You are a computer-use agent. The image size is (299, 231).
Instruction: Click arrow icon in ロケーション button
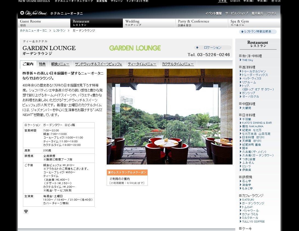coord(197,48)
